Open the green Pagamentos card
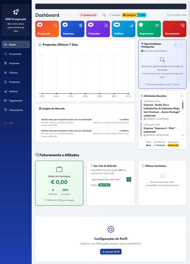Screen dimensions: 190x264 (149, 29)
